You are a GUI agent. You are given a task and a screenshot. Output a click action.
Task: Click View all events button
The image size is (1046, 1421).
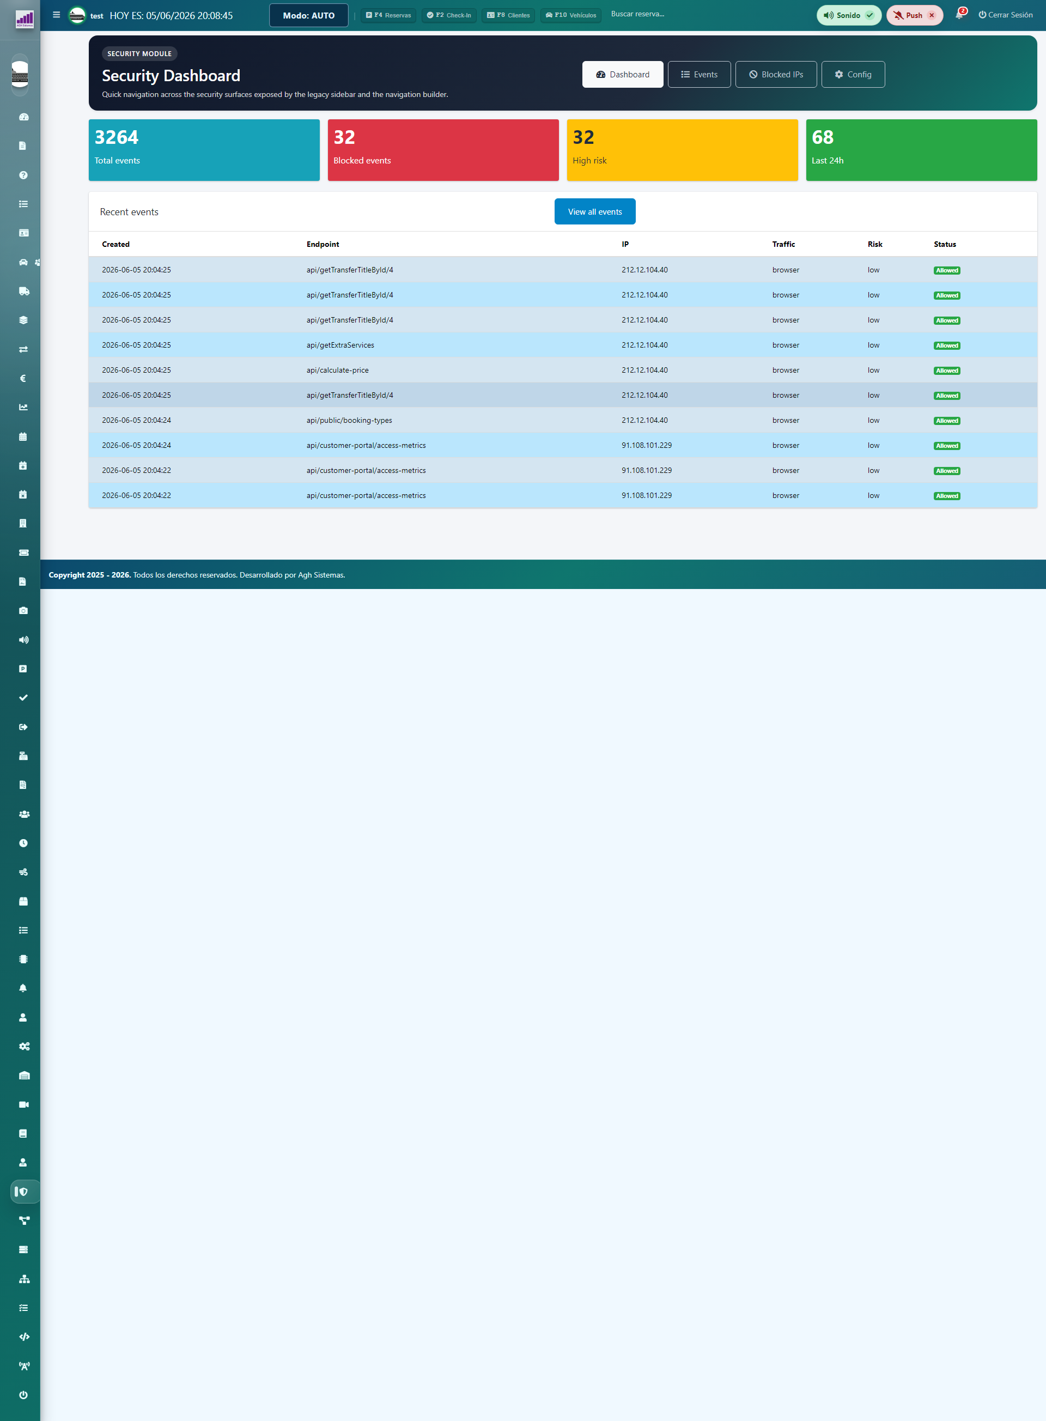(594, 211)
